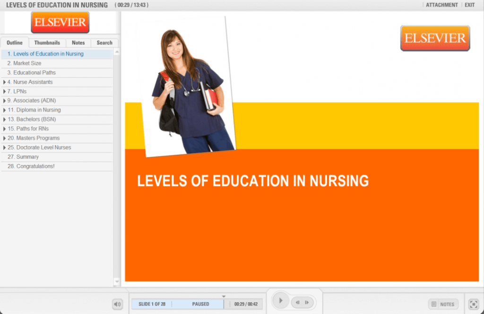Click the nurse photo on the slide
Screen dimensions: 484x314
(x=189, y=87)
